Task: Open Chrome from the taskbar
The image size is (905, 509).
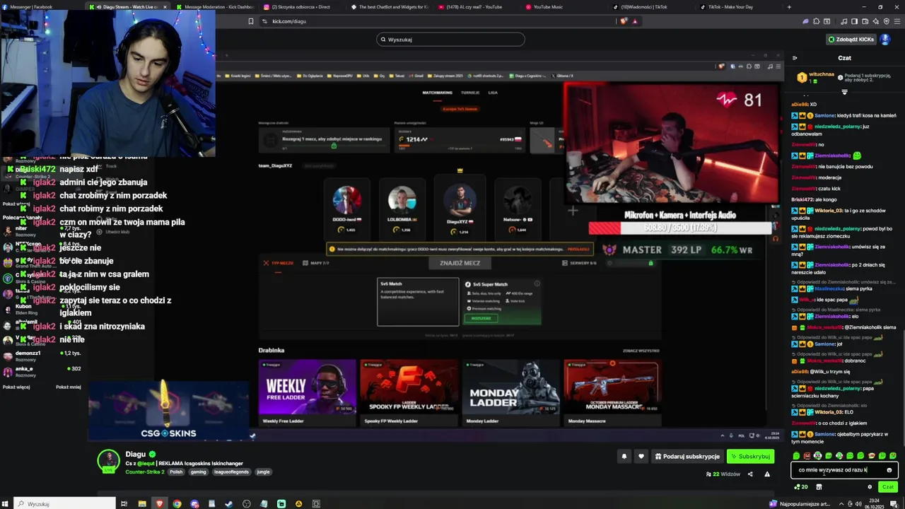Action: coord(177,503)
